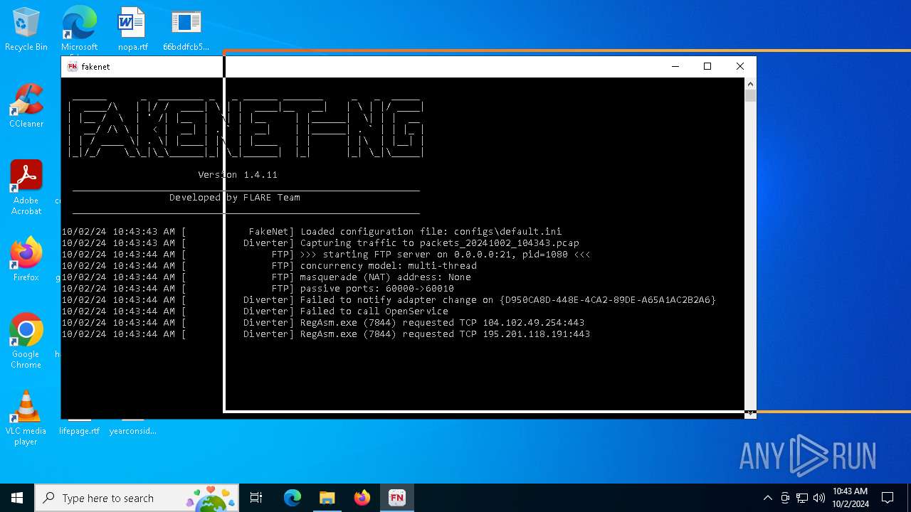Image resolution: width=911 pixels, height=512 pixels.
Task: Click the 'fakenet' window title text
Action: click(x=95, y=67)
